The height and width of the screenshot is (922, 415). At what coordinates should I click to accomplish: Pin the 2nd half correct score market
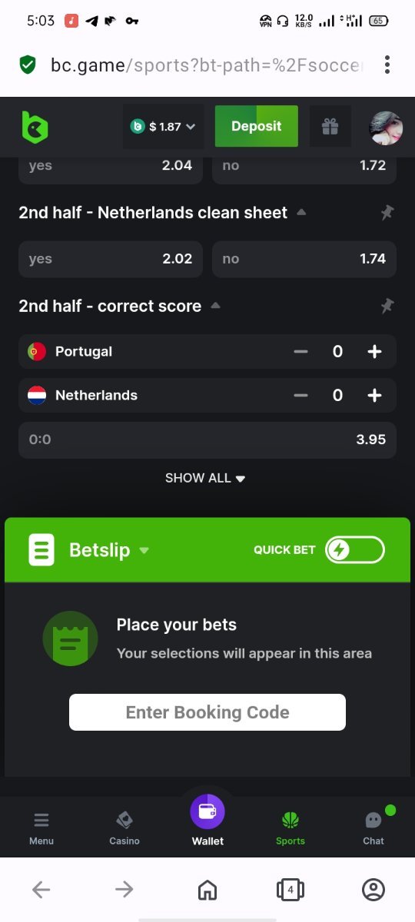tap(387, 306)
